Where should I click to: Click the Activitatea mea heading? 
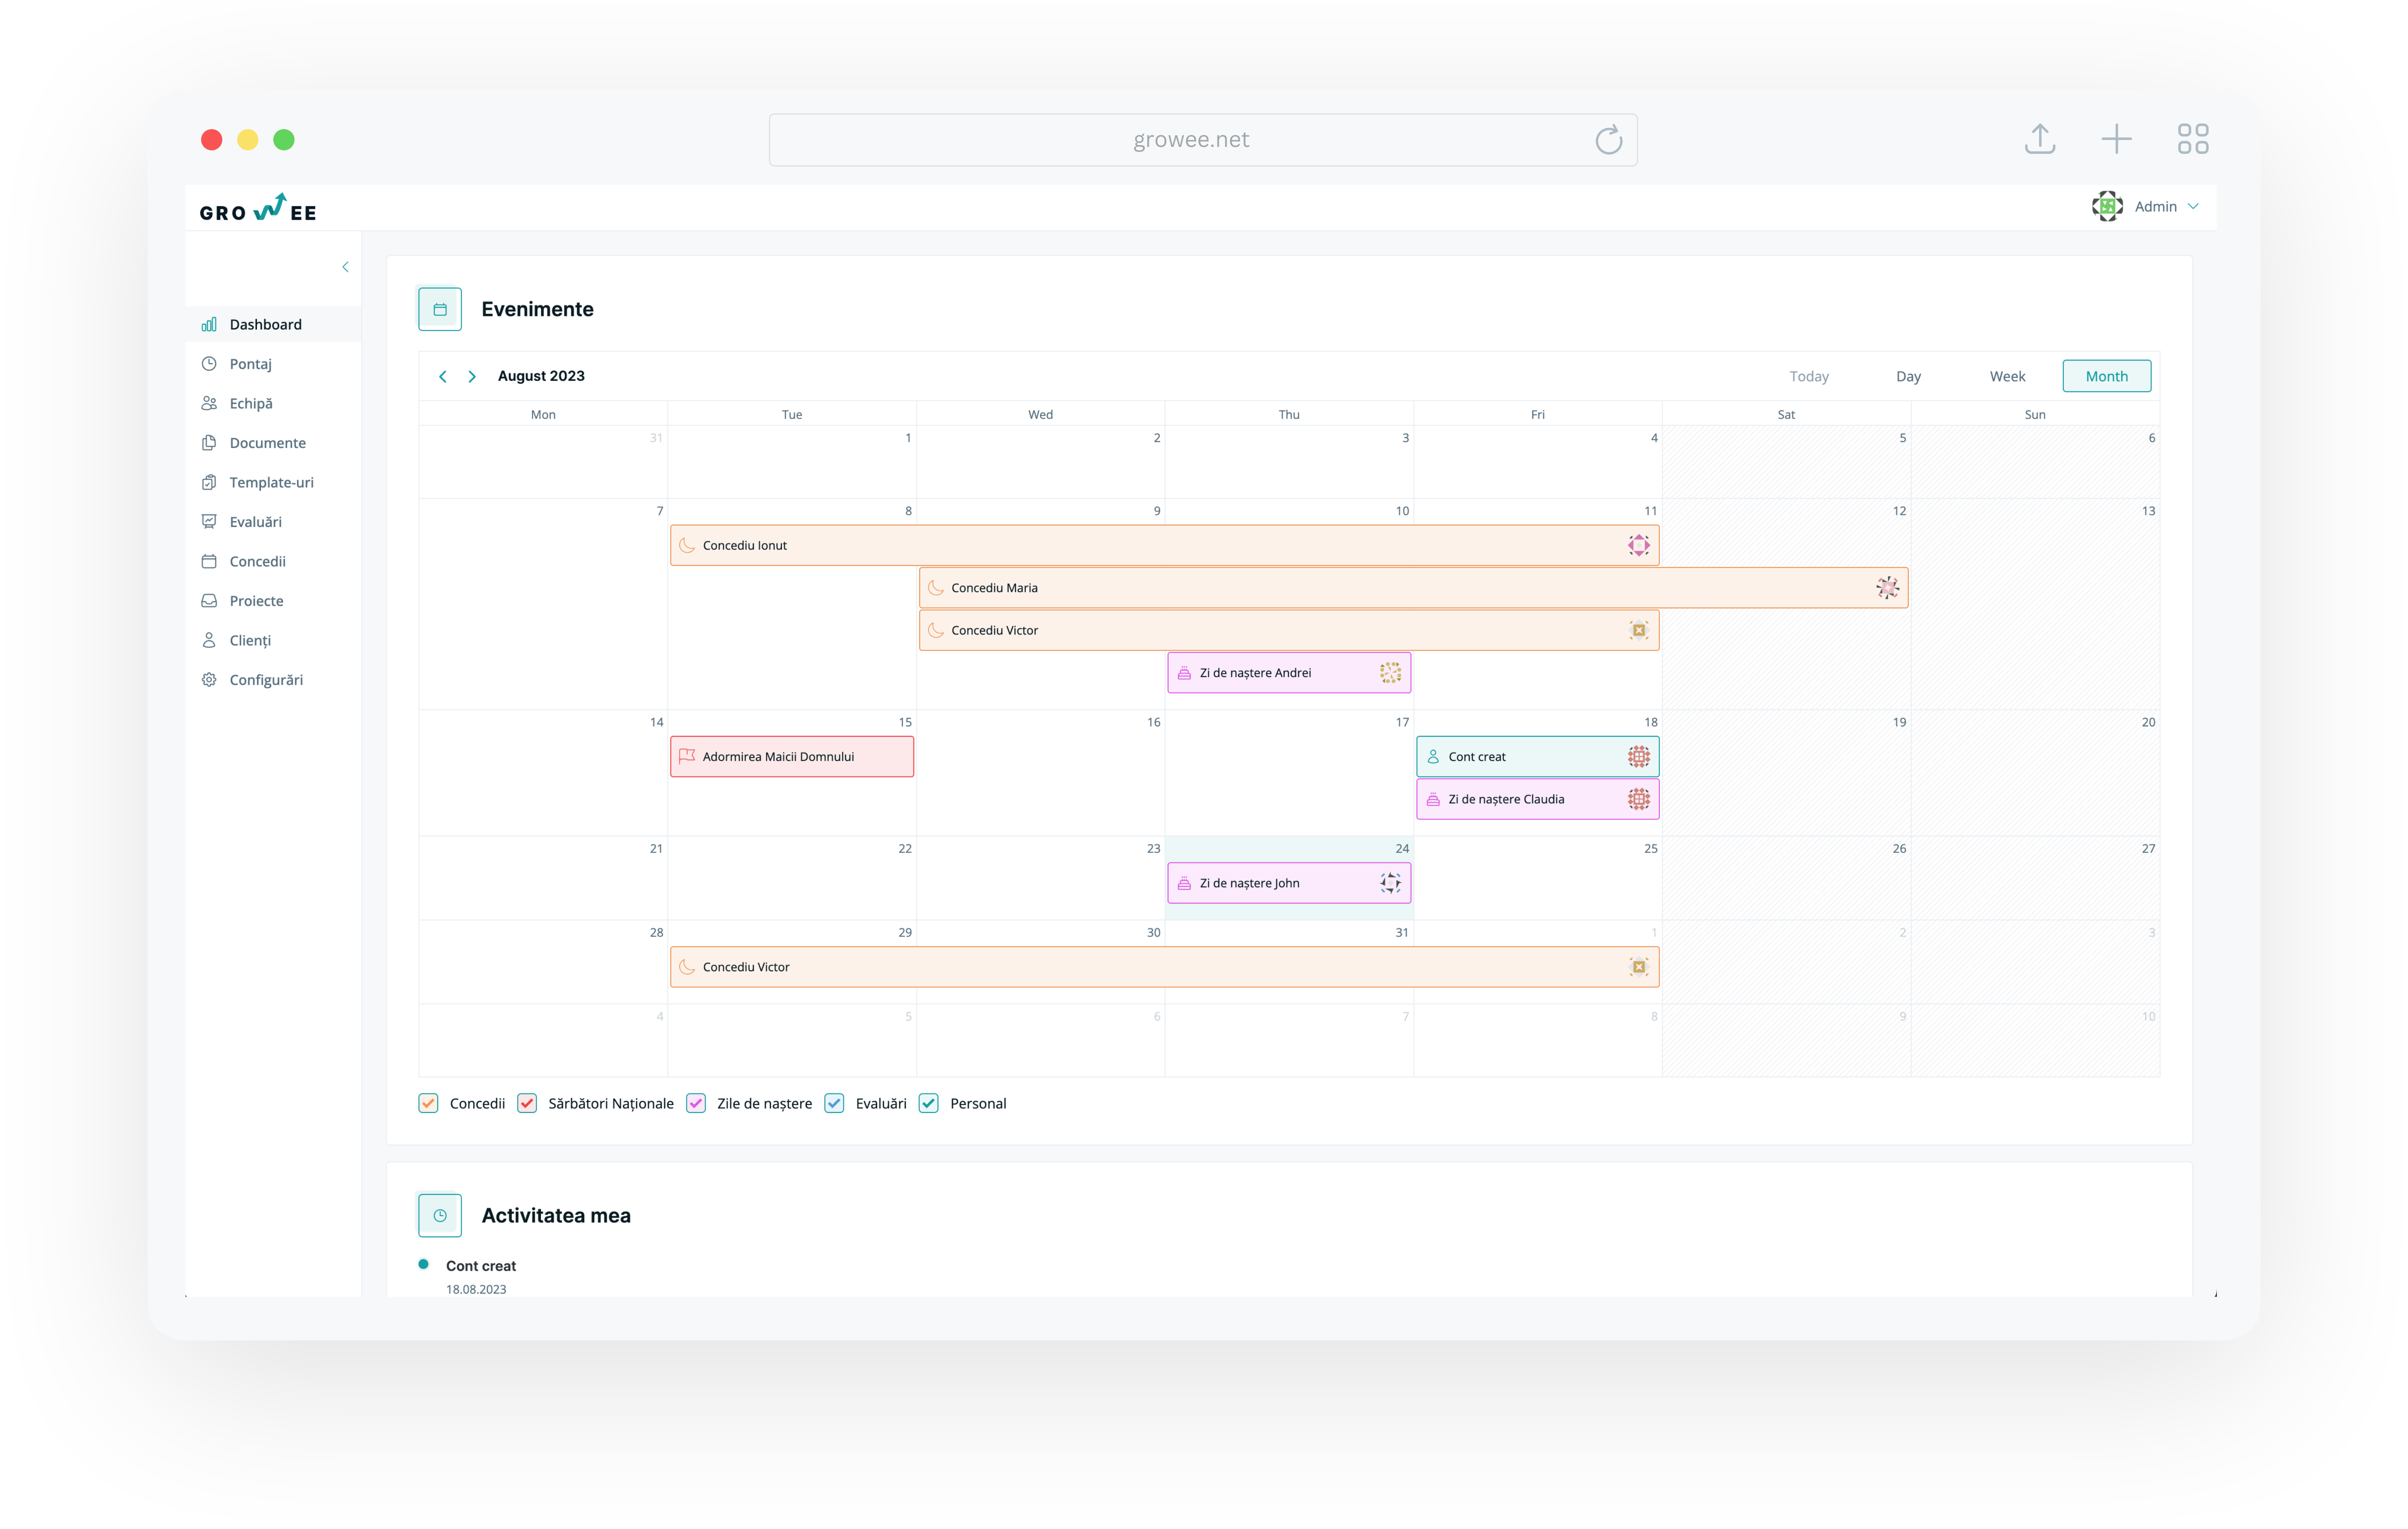(x=556, y=1216)
